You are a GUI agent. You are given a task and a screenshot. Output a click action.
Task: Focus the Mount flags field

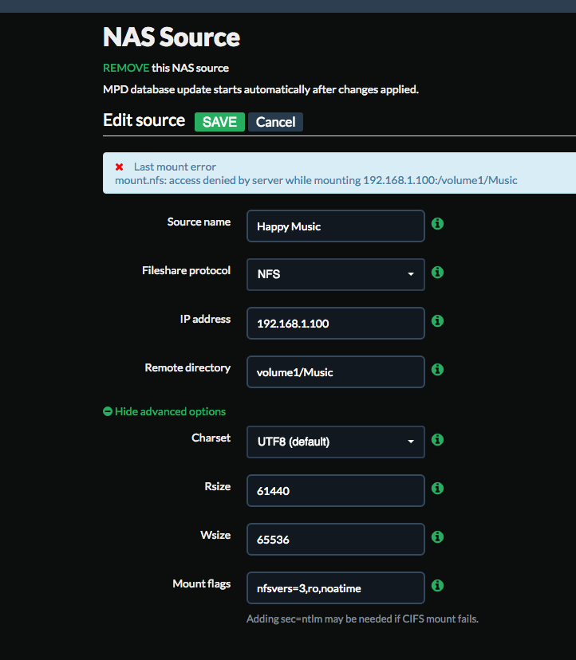tap(335, 588)
